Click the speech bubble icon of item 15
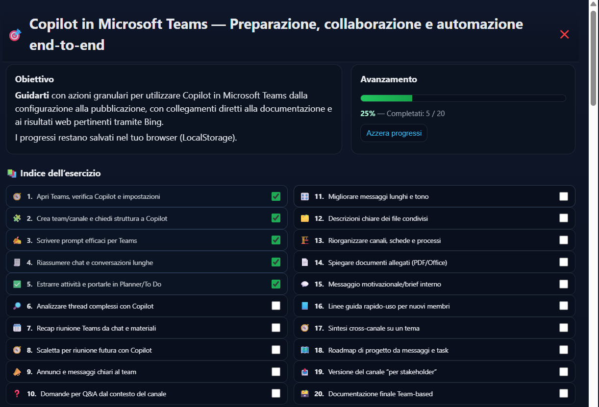Image resolution: width=599 pixels, height=407 pixels. click(305, 284)
